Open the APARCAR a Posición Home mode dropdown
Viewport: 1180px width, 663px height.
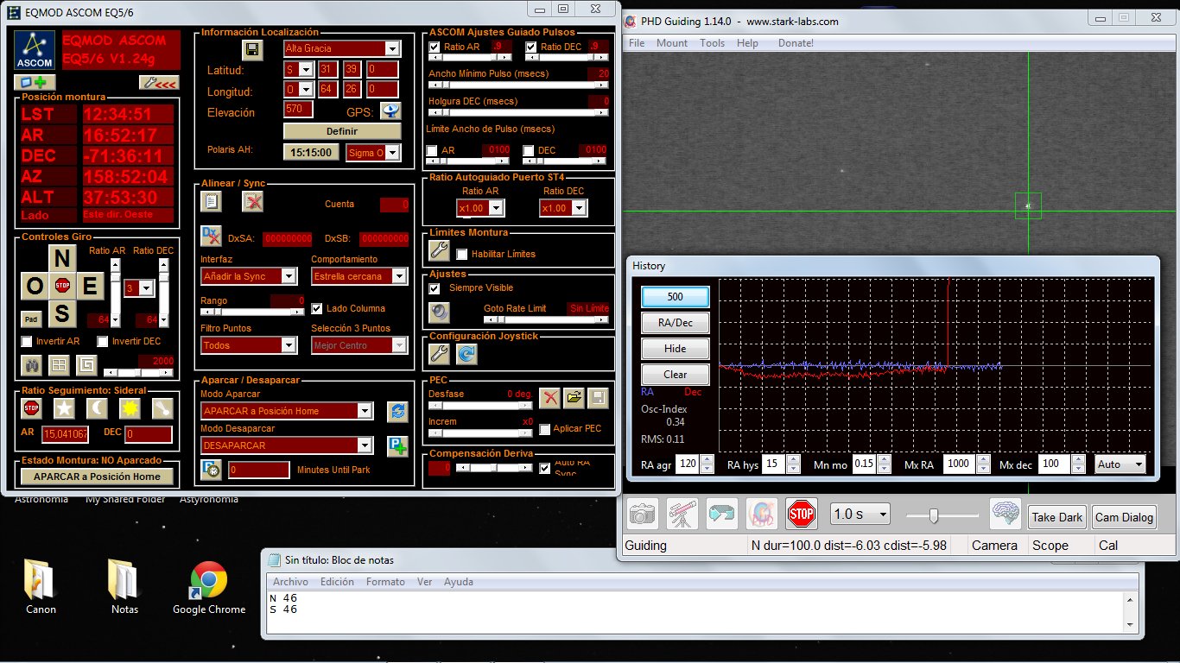(365, 411)
